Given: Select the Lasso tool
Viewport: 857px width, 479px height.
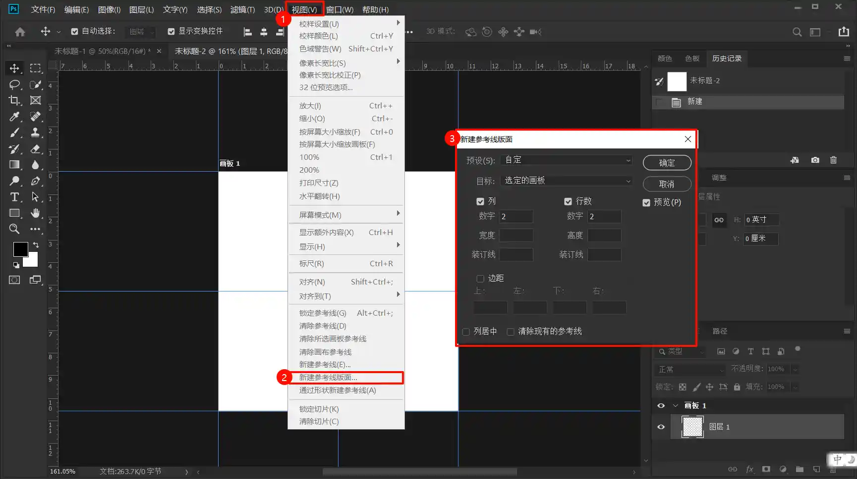Looking at the screenshot, I should point(14,85).
